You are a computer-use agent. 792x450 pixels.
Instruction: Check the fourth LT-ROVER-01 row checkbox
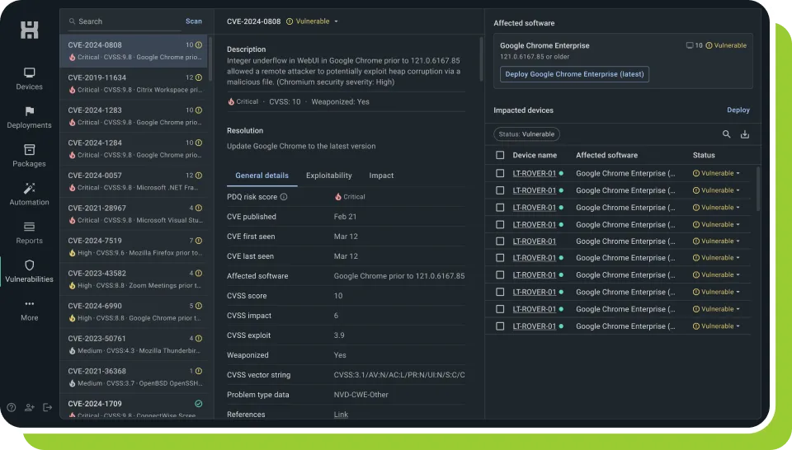tap(500, 224)
